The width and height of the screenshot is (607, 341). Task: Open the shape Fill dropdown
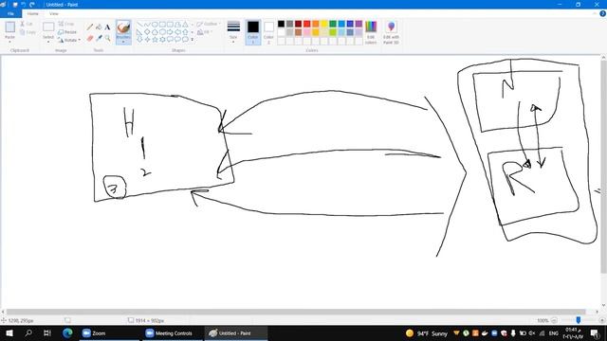[205, 32]
